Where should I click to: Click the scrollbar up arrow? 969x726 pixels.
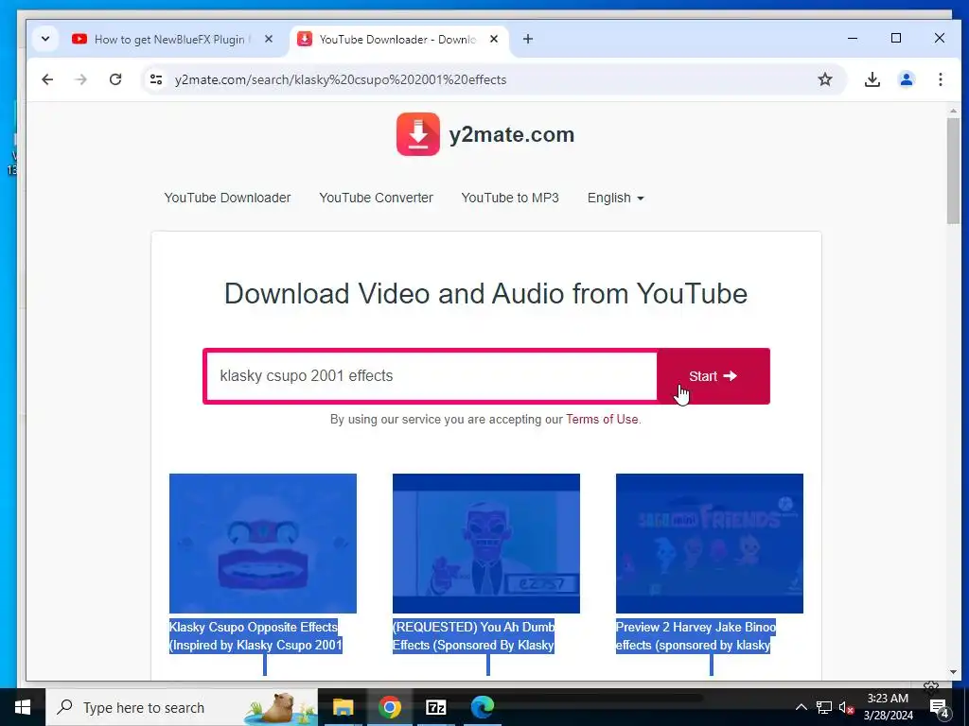(953, 112)
